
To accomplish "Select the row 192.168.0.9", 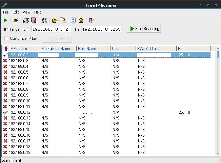I will coord(106,95).
